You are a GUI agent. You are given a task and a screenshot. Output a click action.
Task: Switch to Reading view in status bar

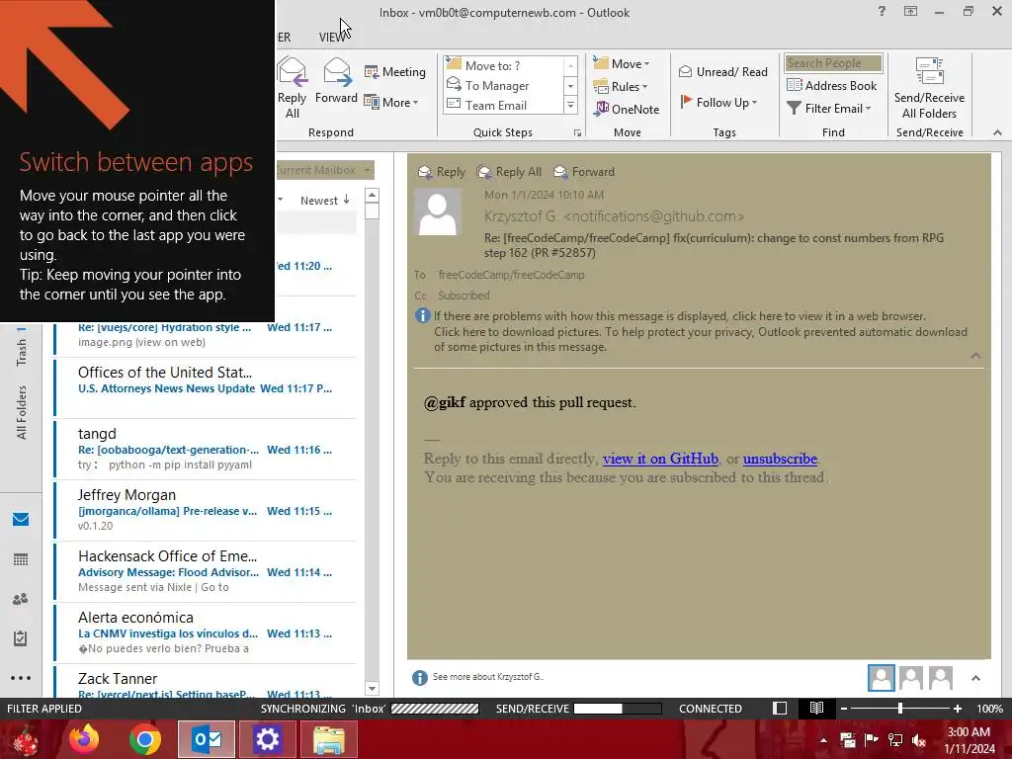coord(816,708)
